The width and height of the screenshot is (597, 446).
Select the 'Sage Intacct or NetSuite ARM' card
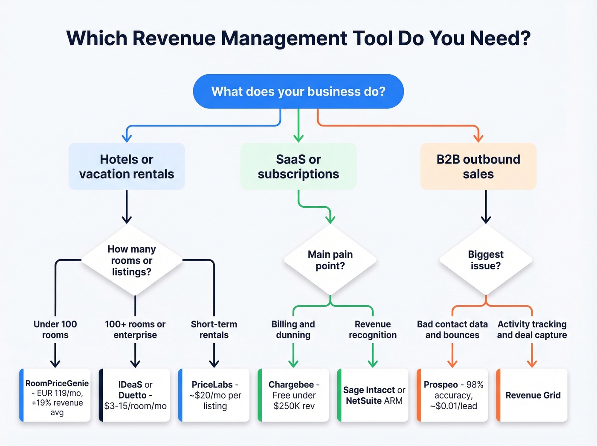[373, 395]
